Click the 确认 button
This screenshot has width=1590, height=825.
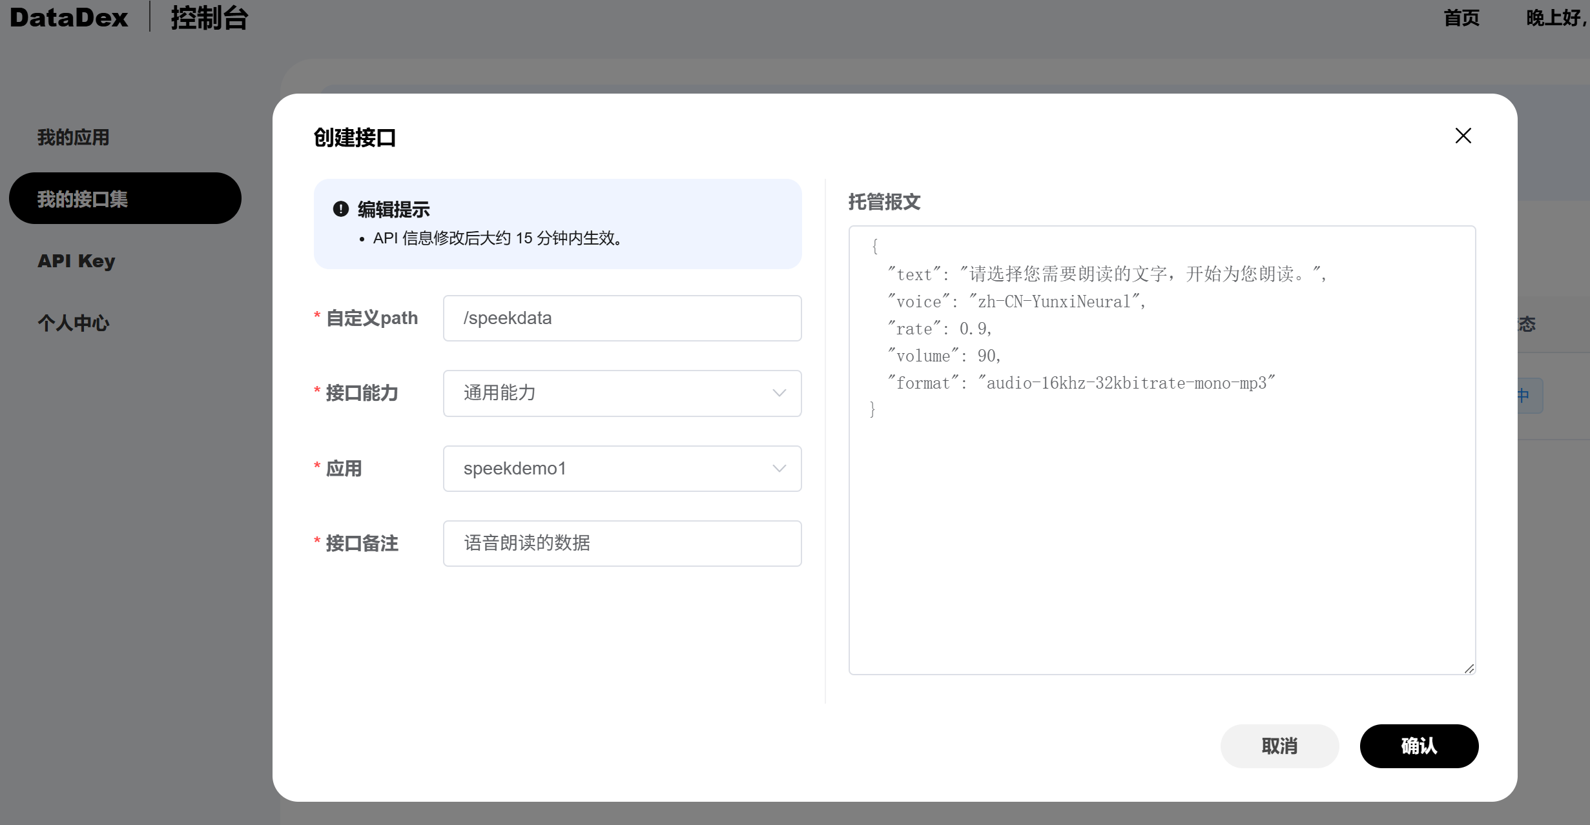(x=1418, y=746)
